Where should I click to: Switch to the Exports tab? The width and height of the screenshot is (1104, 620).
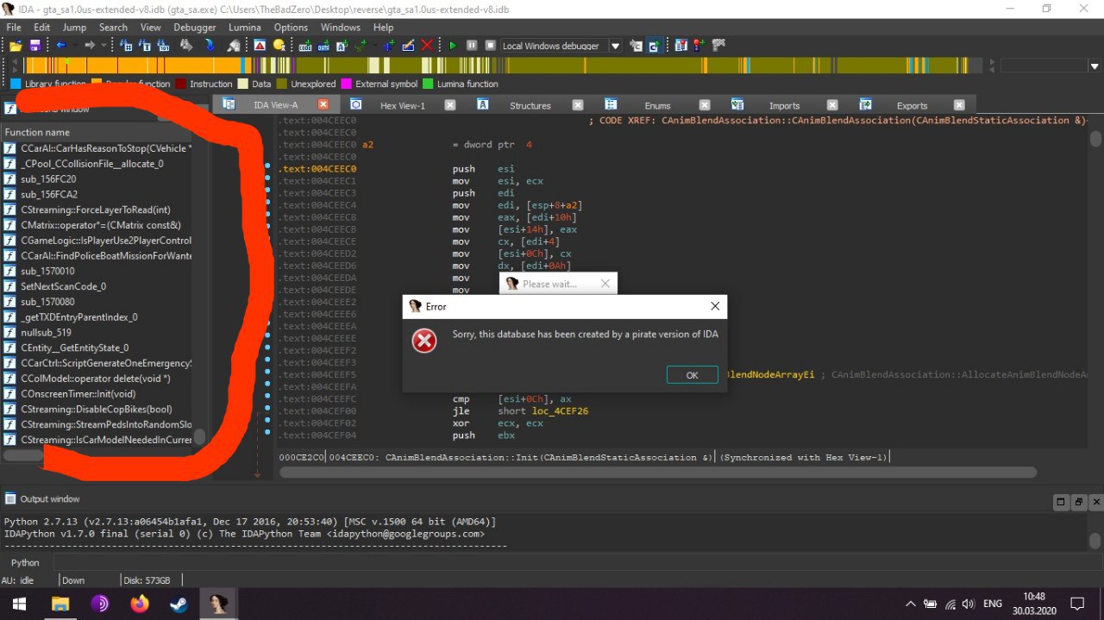tap(912, 105)
